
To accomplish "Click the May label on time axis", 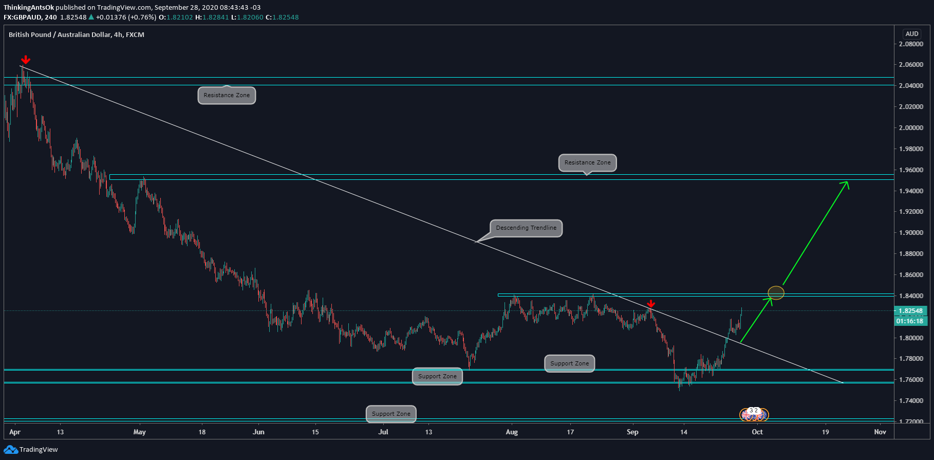I will click(140, 432).
